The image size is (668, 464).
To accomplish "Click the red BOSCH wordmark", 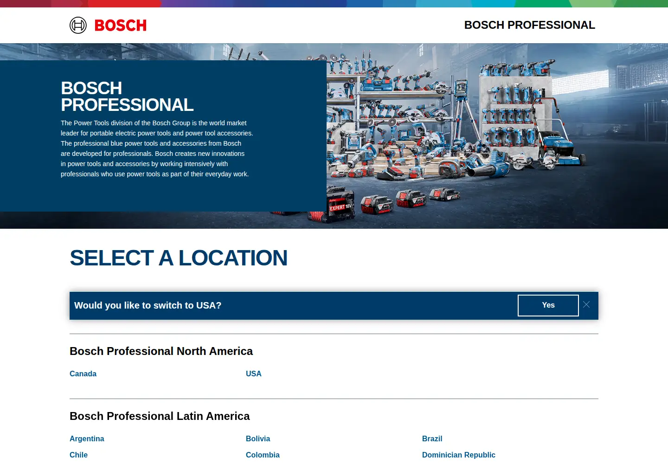I will (121, 25).
